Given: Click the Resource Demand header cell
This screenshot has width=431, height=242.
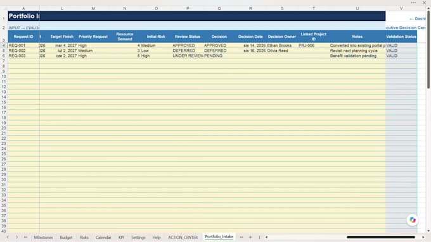Looking at the screenshot, I should tap(125, 37).
